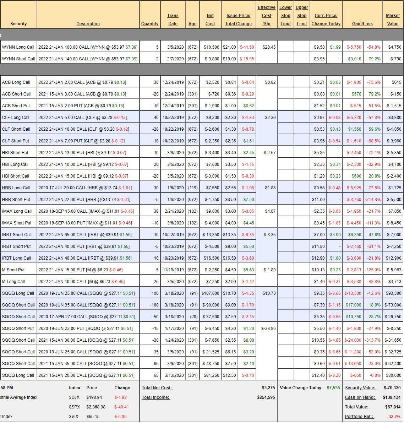Click the Gain/Loss column header

point(362,24)
